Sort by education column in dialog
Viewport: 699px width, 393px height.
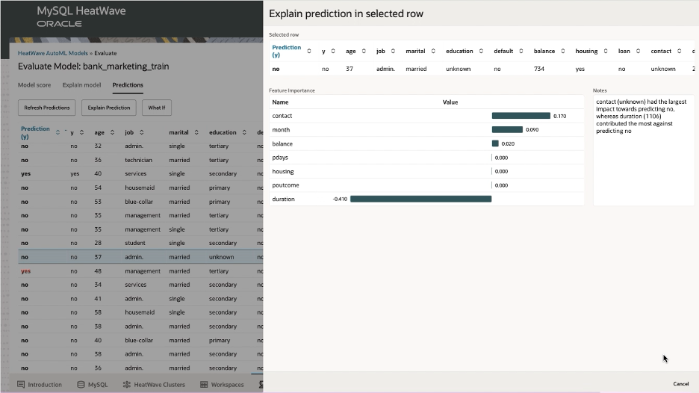(x=482, y=52)
